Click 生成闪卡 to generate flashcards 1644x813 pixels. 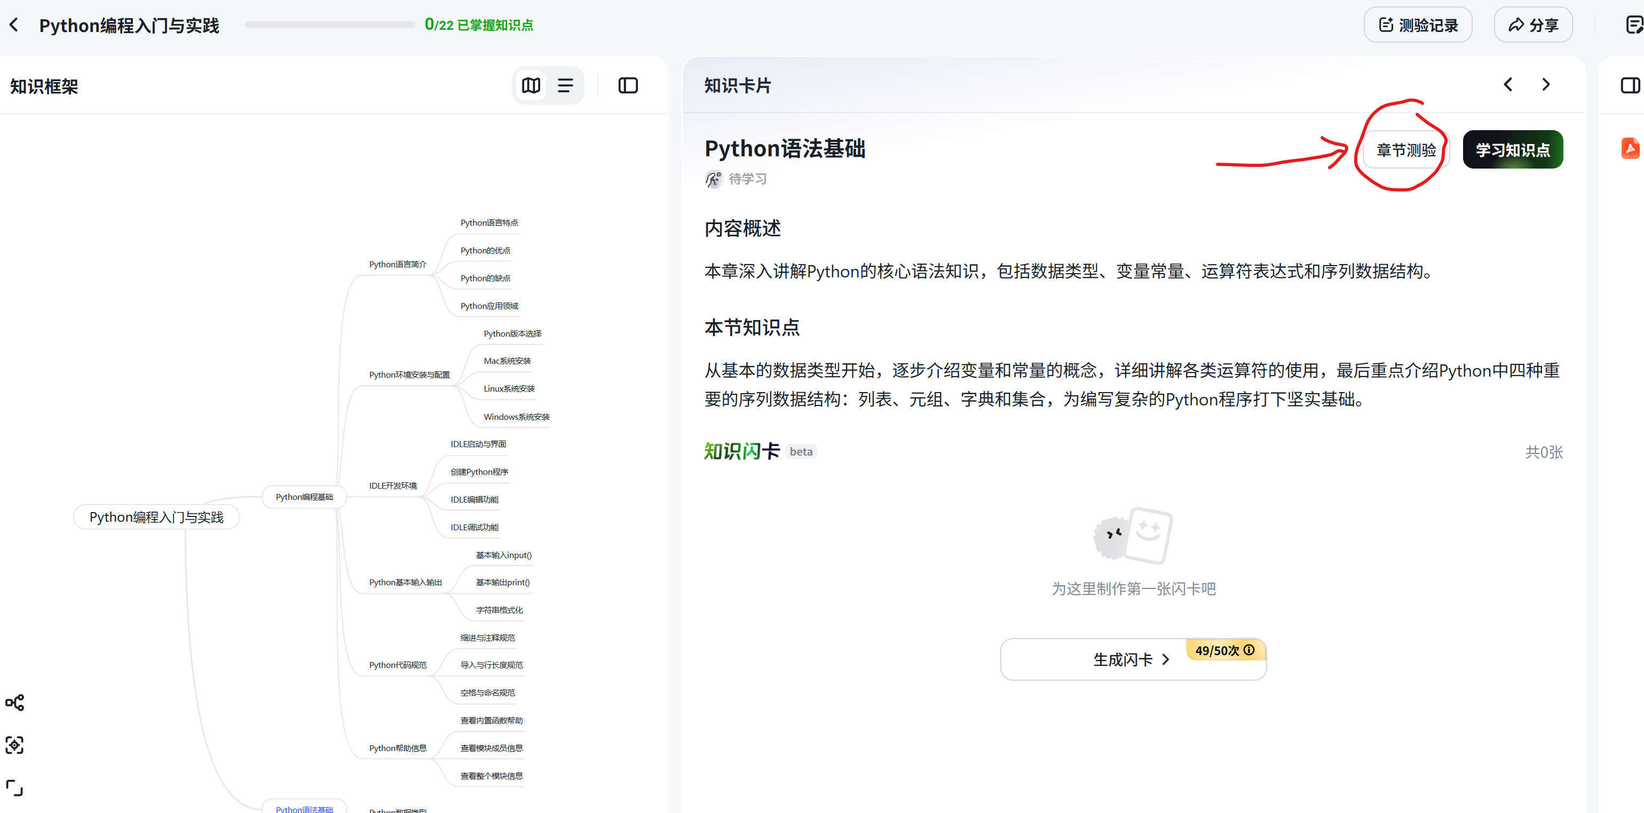(1131, 659)
